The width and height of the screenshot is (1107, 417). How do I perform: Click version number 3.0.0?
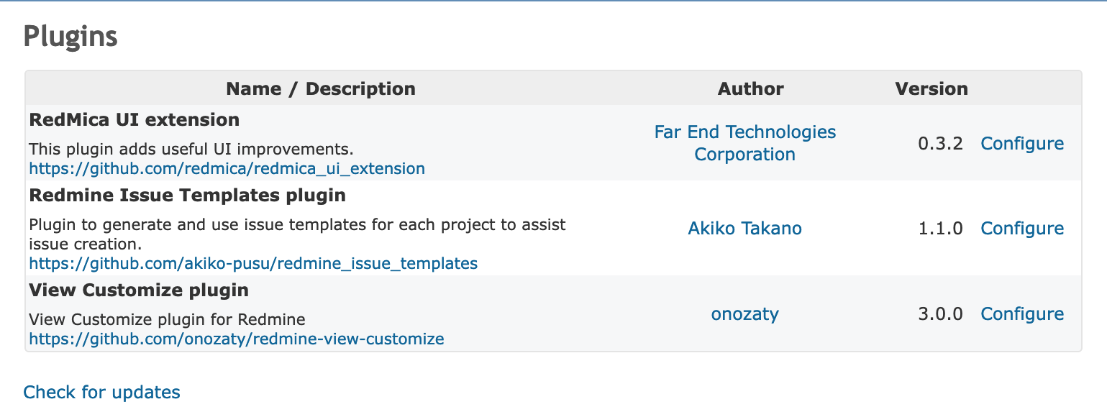pyautogui.click(x=940, y=314)
